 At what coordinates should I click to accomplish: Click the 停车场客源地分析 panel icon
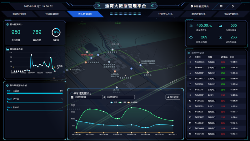point(7,85)
